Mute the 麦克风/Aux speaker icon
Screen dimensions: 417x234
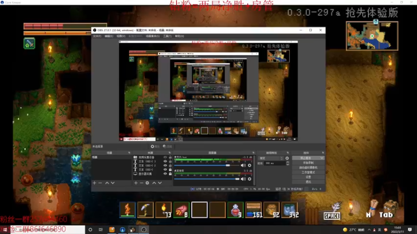243,165
